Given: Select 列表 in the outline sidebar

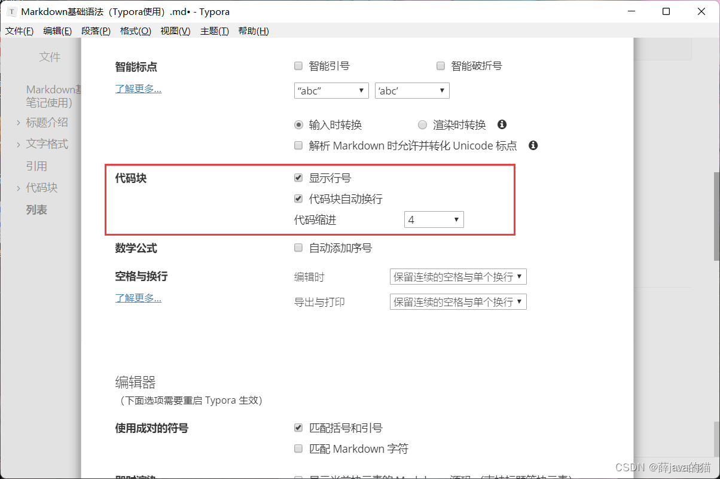Looking at the screenshot, I should tap(36, 210).
